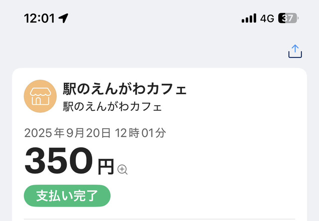This screenshot has height=221, width=319.
Task: Tap the 円 currency symbol
Action: [x=106, y=167]
